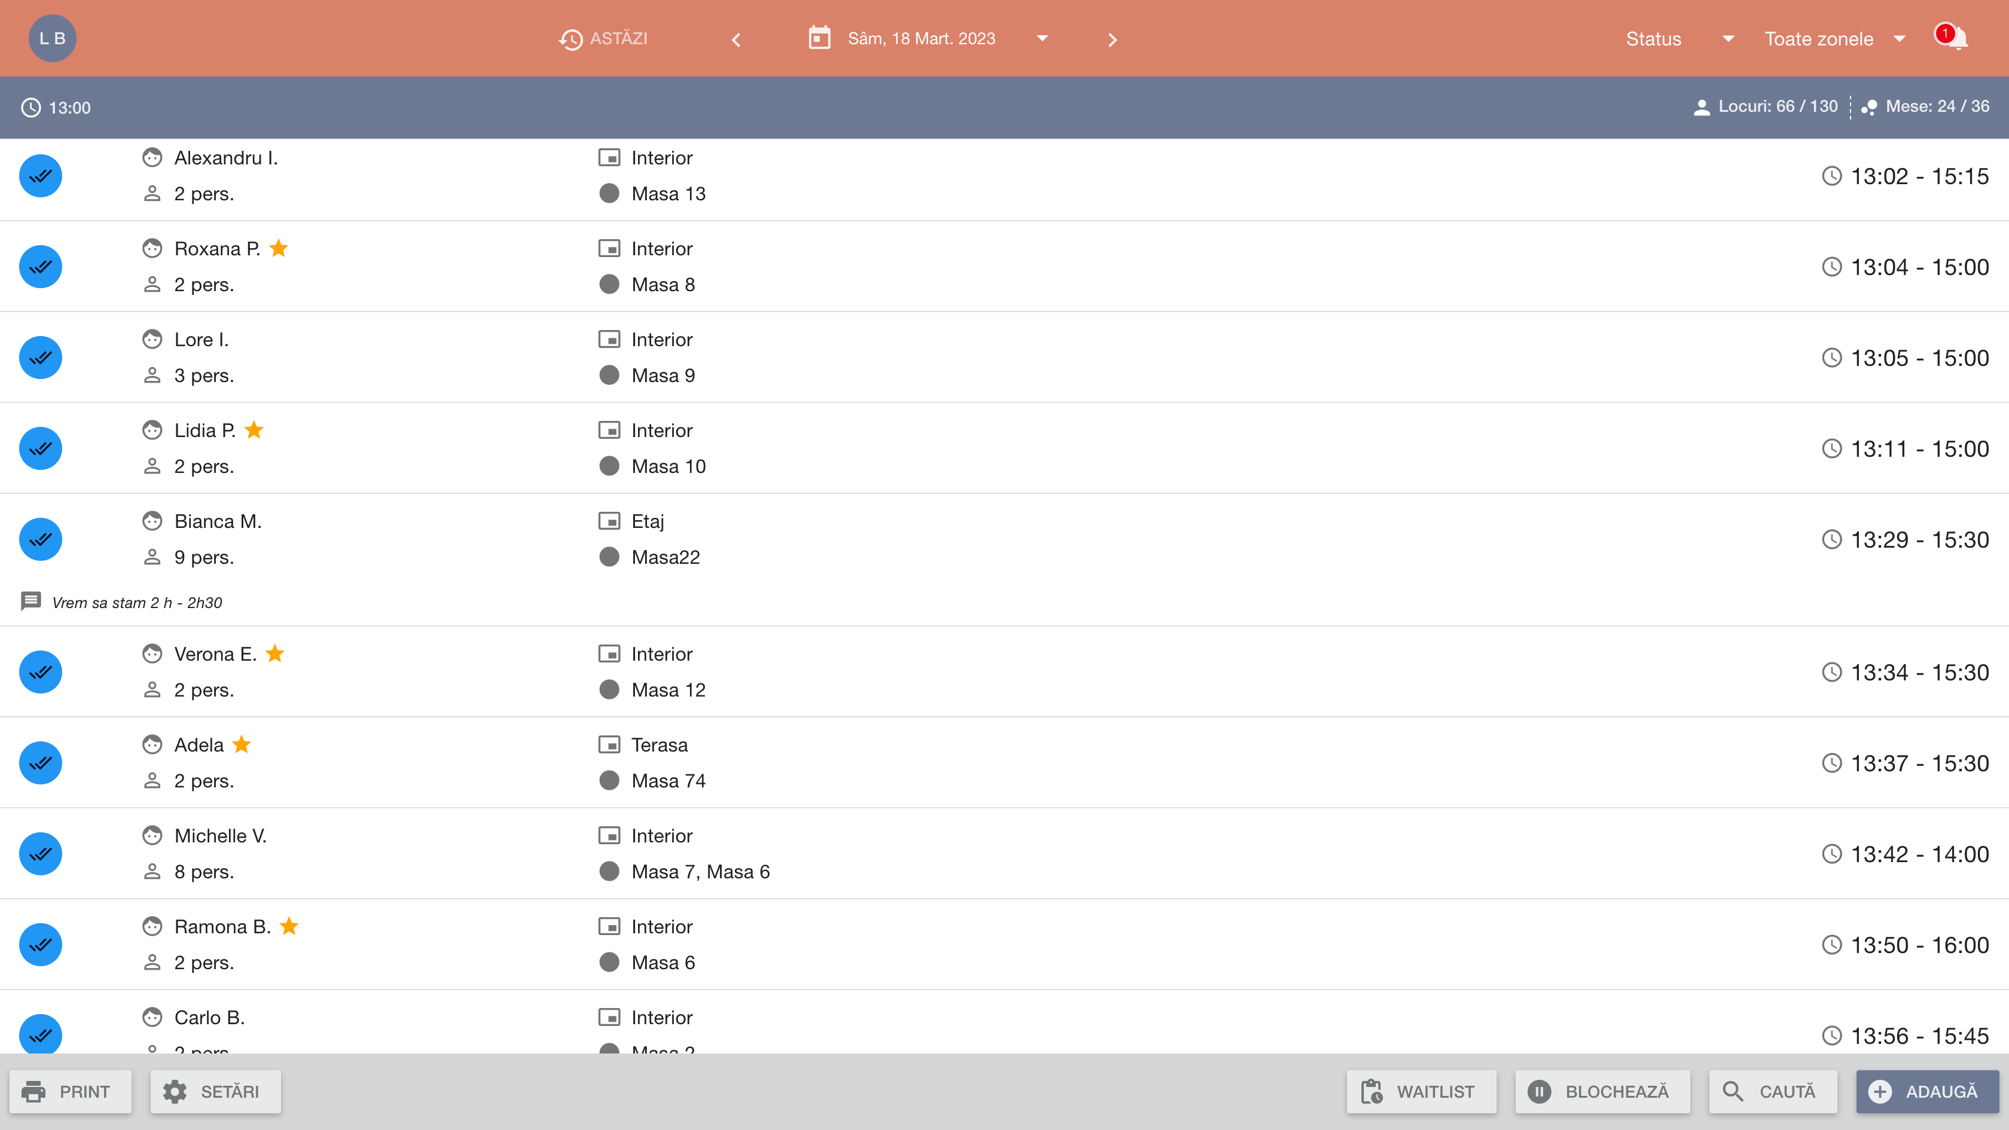Click the Masa 74 table label
The width and height of the screenshot is (2009, 1130).
point(668,781)
